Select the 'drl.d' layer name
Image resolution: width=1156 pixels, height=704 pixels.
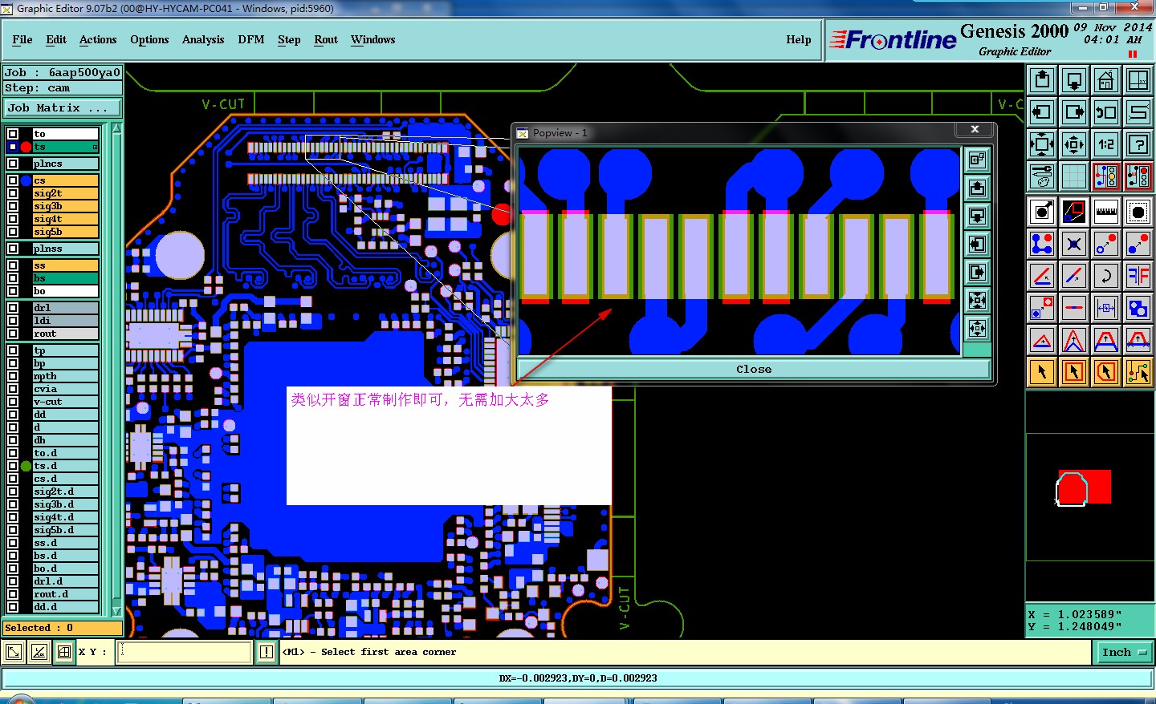[x=66, y=581]
